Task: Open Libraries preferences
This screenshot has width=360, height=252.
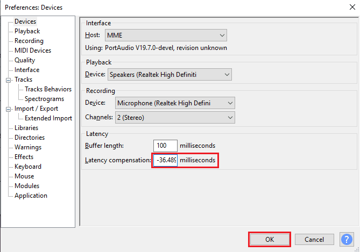Action: (26, 128)
